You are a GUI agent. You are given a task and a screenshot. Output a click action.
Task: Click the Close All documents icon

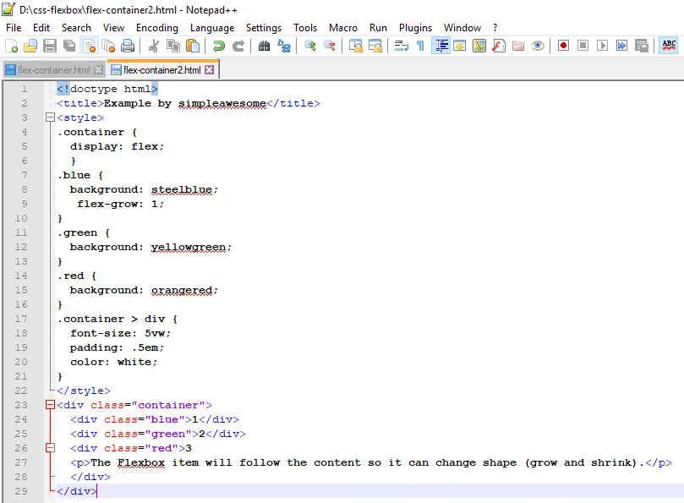(108, 46)
